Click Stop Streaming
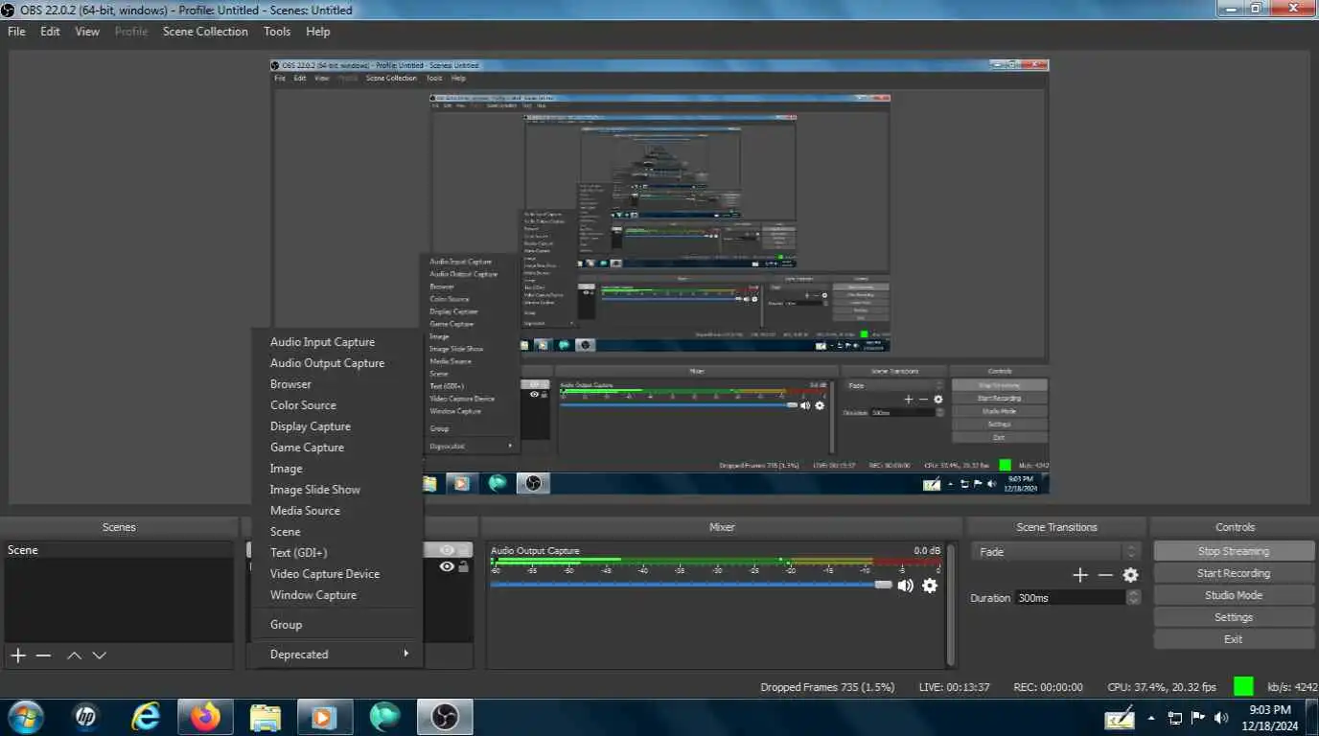This screenshot has height=736, width=1319. point(1234,551)
